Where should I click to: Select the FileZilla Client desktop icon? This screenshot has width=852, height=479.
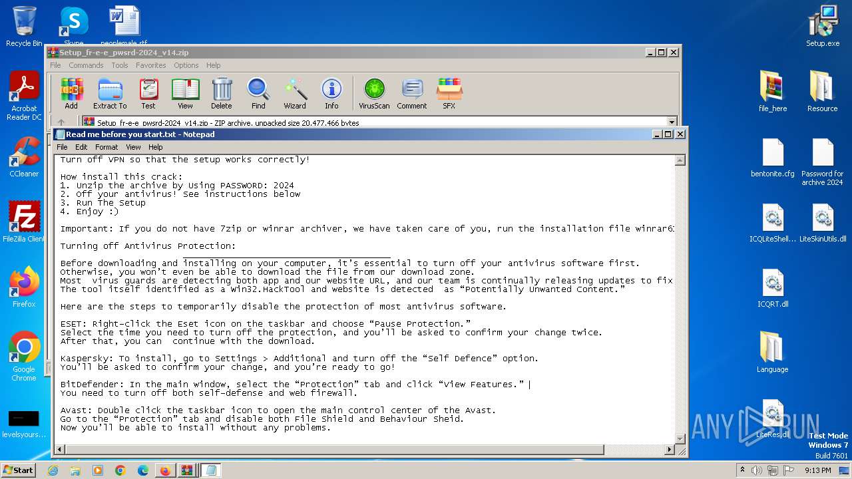tap(24, 222)
